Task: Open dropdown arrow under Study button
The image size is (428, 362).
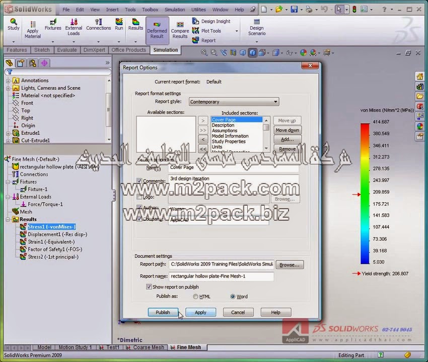Action: click(x=14, y=42)
